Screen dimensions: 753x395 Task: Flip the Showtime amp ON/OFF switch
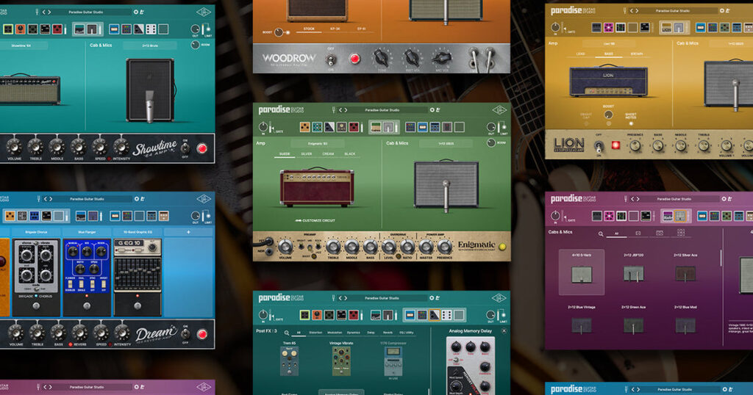pyautogui.click(x=185, y=148)
